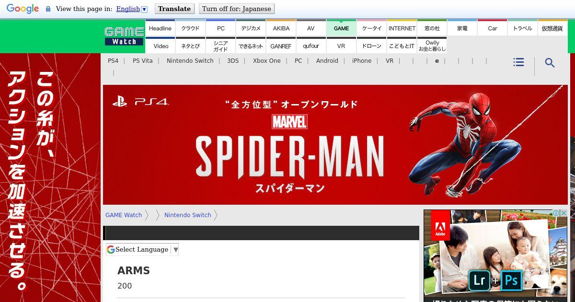Open the クラウド tab
575x302 pixels.
[x=190, y=28]
